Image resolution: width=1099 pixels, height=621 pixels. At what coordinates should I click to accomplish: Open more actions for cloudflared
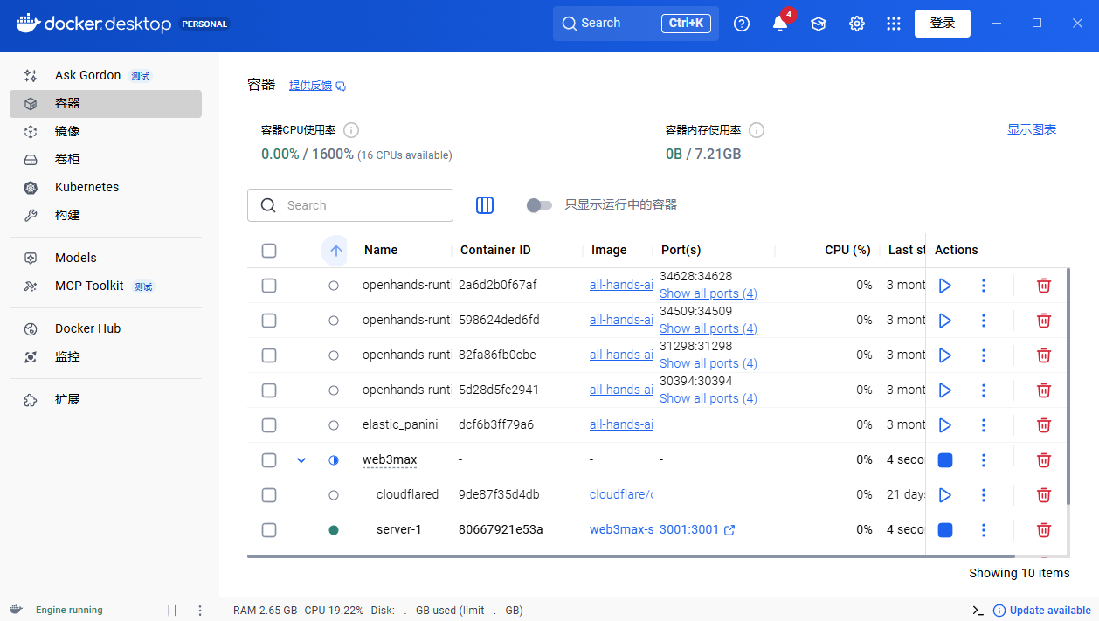pos(984,495)
